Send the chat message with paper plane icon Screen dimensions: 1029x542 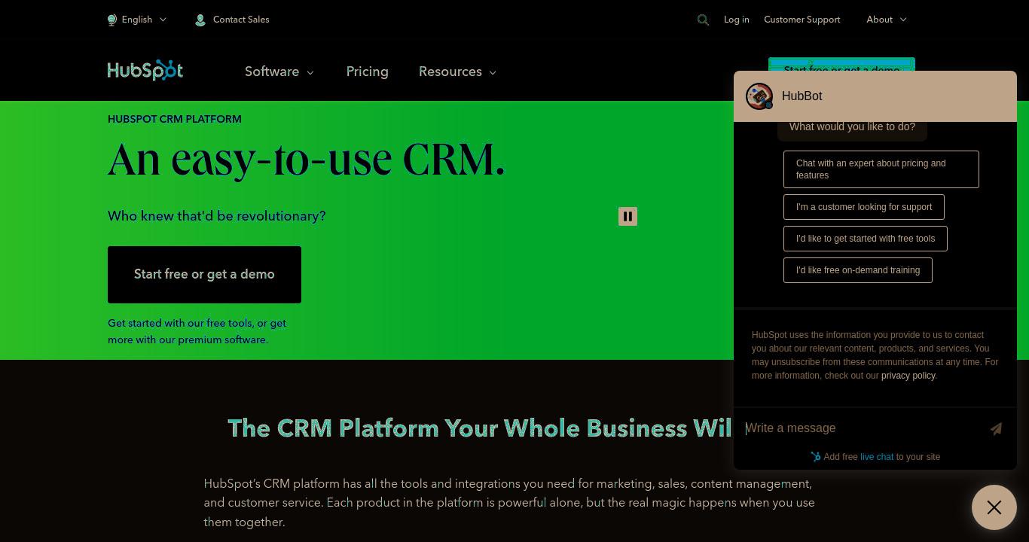click(996, 428)
